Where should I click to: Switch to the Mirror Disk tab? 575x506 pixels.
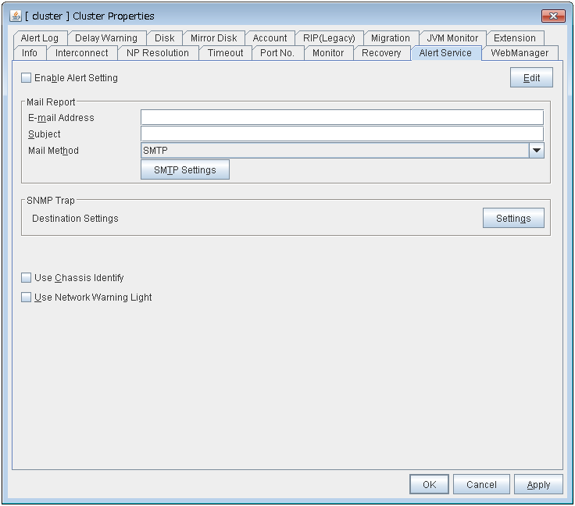coord(213,38)
